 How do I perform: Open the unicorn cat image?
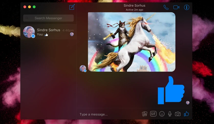[x=132, y=42]
